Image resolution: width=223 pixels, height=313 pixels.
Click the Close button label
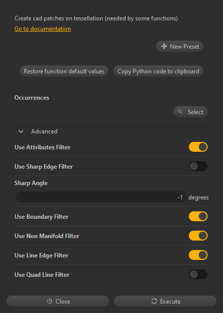coord(62,301)
